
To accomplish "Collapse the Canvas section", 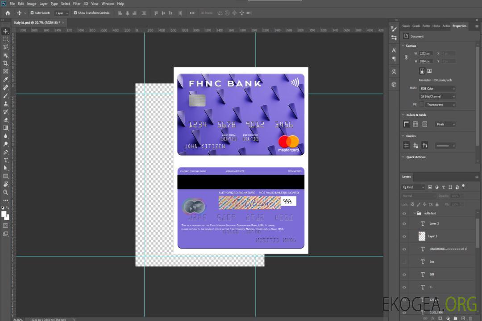I will (403, 46).
